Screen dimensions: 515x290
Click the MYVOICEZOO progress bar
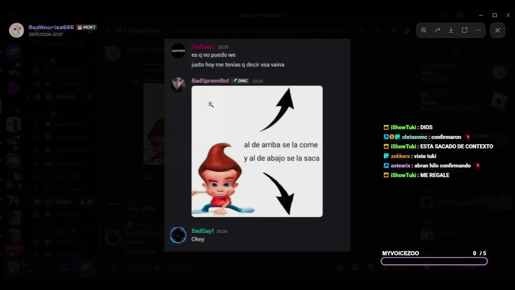(x=434, y=261)
